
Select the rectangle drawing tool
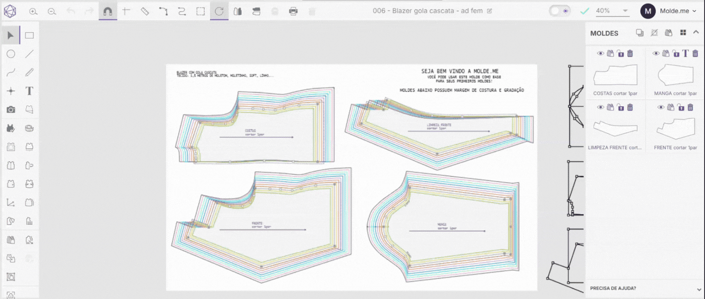[29, 36]
